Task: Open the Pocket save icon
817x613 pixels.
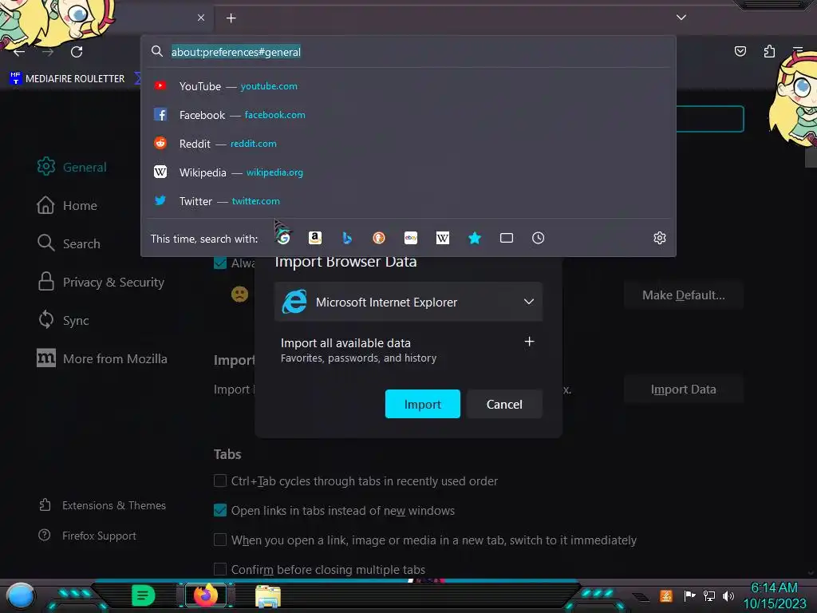Action: (740, 51)
